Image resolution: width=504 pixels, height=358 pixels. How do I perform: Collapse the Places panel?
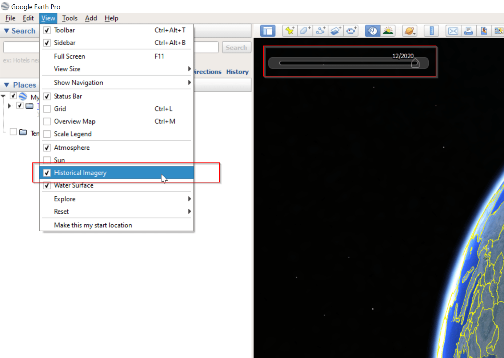click(7, 85)
